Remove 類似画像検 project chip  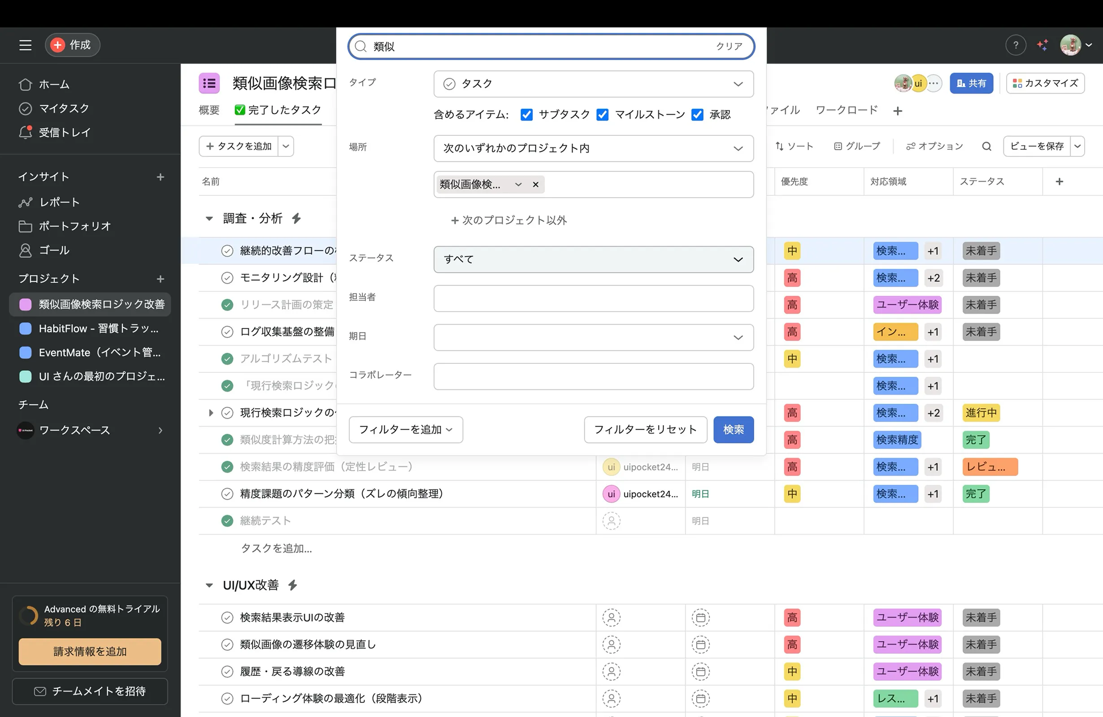(535, 184)
